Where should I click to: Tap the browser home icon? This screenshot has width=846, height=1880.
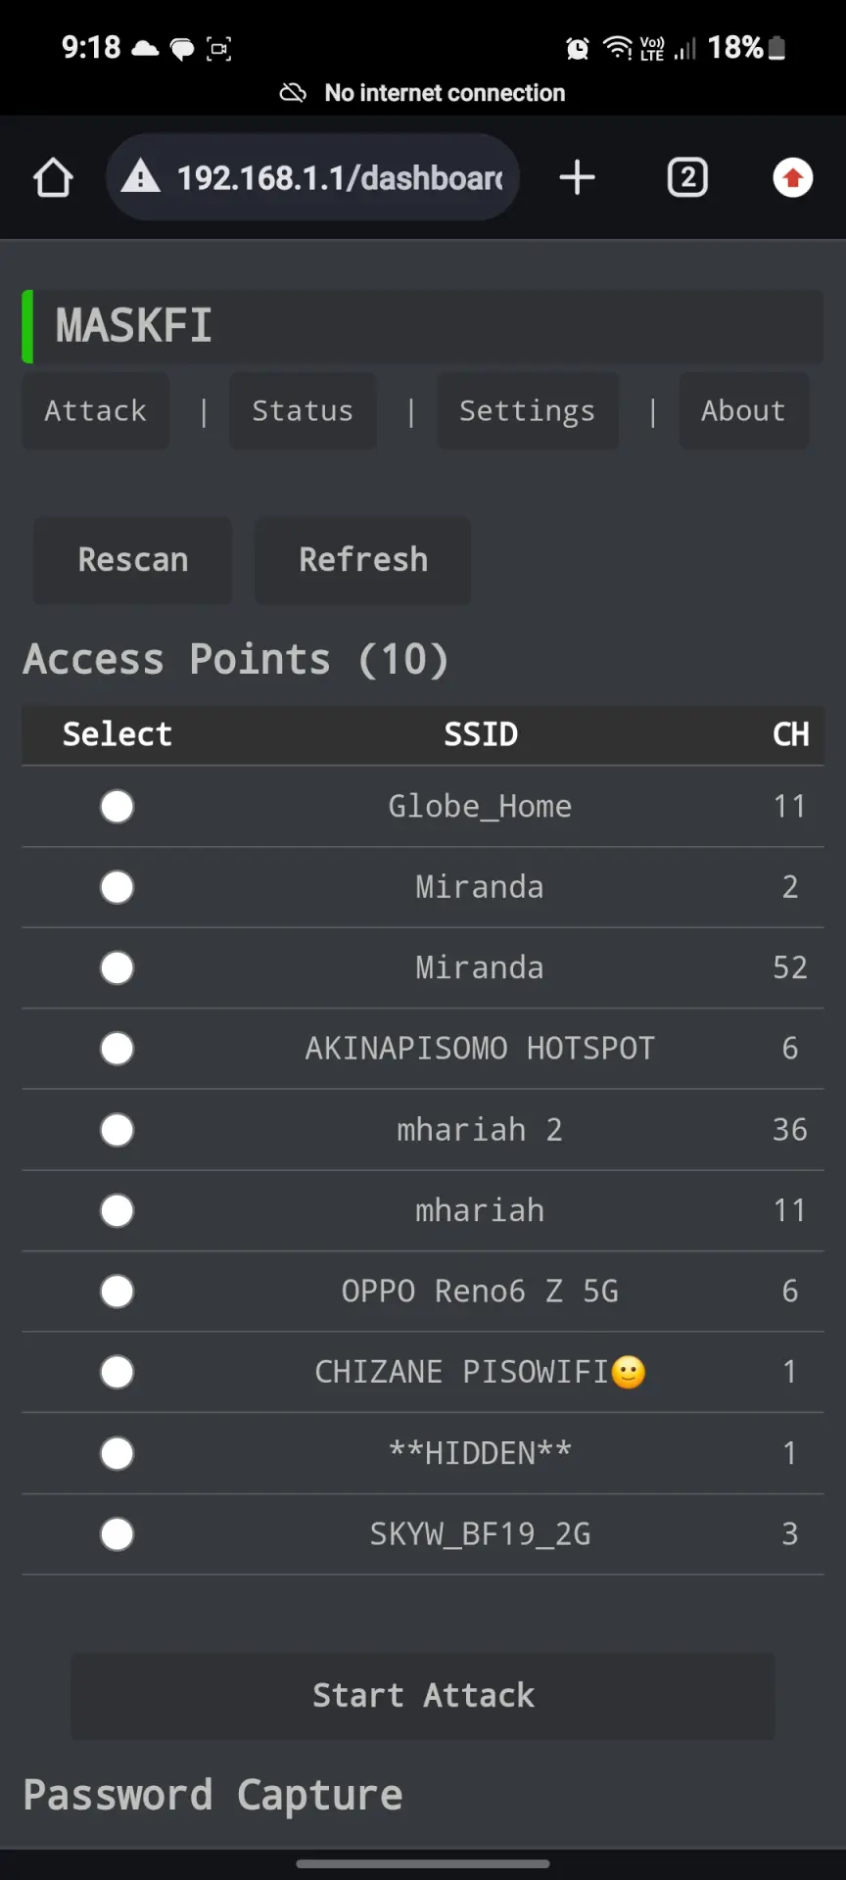tap(53, 178)
